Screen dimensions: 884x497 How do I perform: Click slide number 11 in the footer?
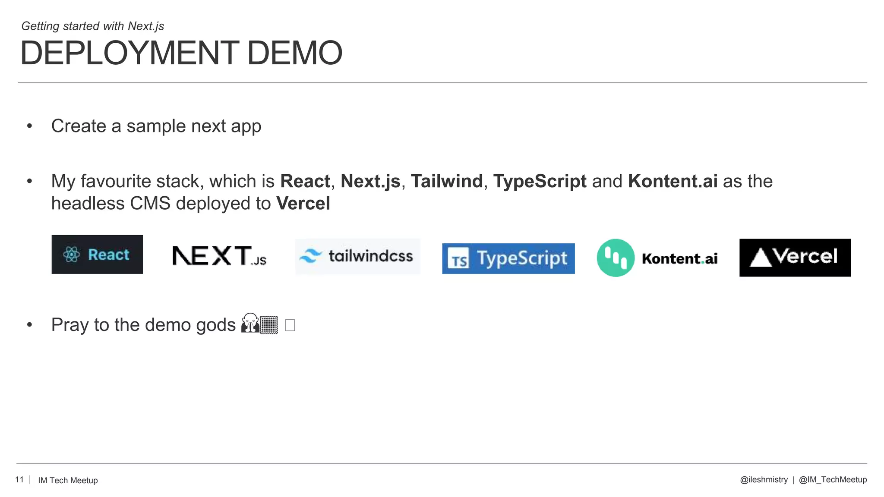click(x=19, y=480)
